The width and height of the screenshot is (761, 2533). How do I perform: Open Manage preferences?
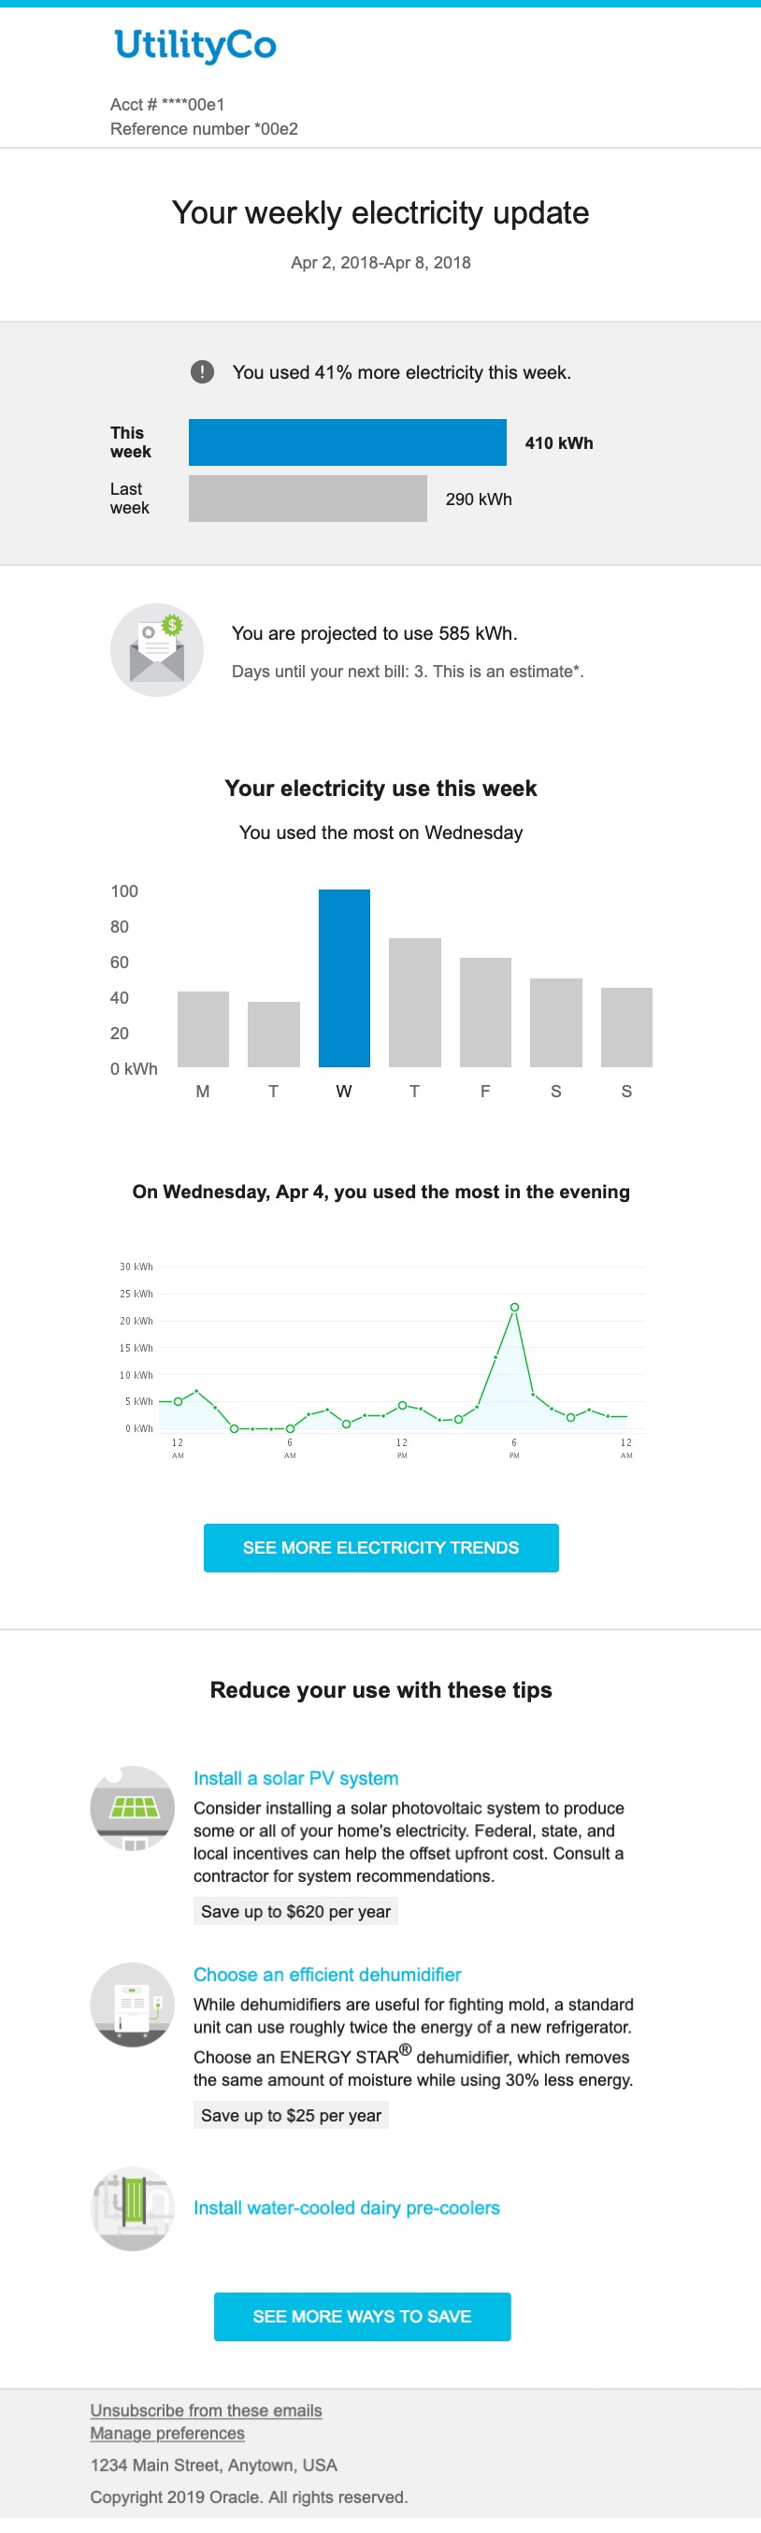click(x=167, y=2433)
